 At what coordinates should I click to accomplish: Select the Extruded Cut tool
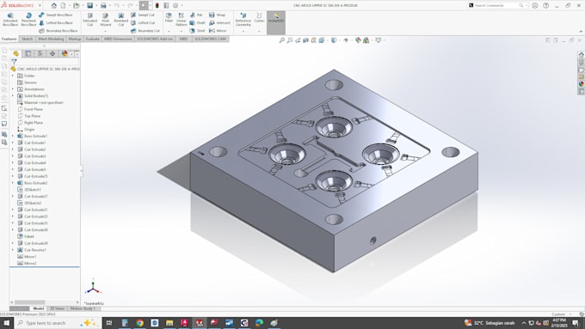pos(90,20)
